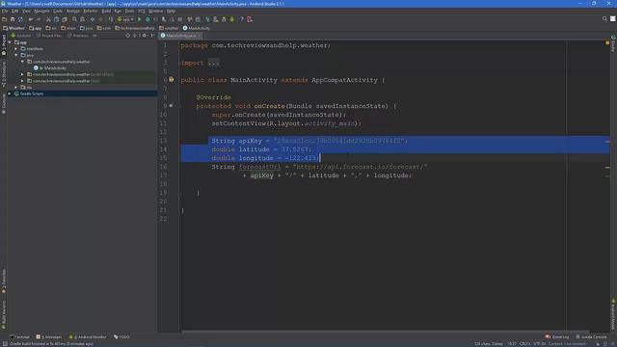Open the TODO tool window
The image size is (617, 347).
coord(121,336)
